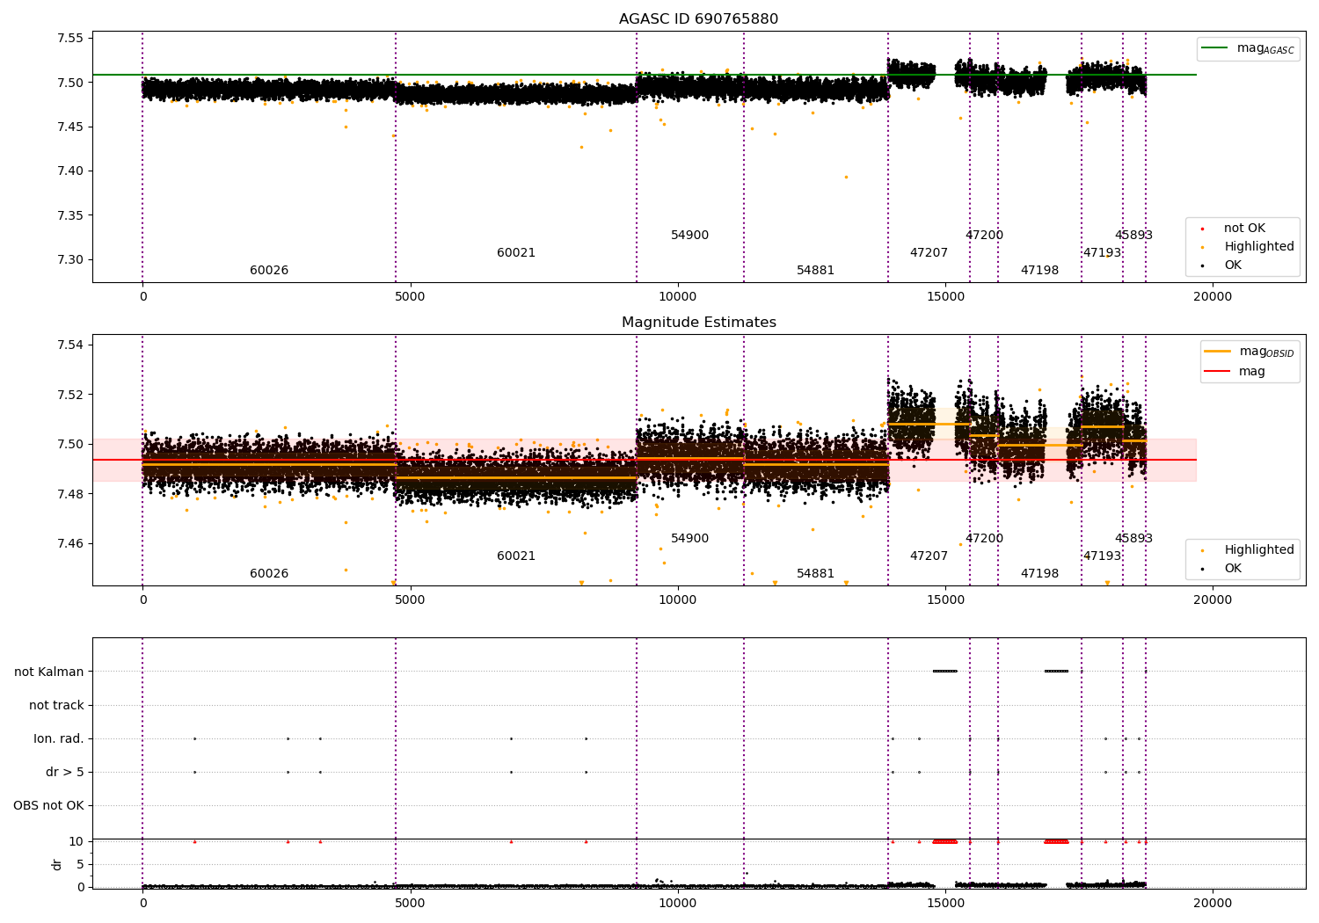This screenshot has width=1319, height=923.
Task: Select "OK" legend entry in top plot
Action: pos(1233,265)
